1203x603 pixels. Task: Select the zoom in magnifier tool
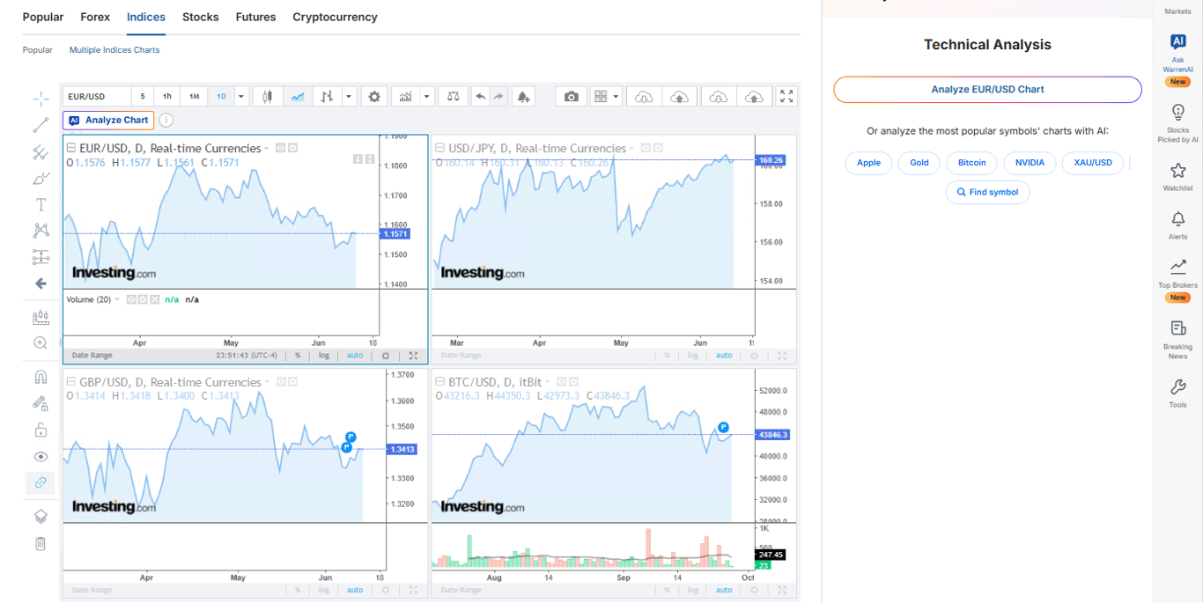[41, 343]
